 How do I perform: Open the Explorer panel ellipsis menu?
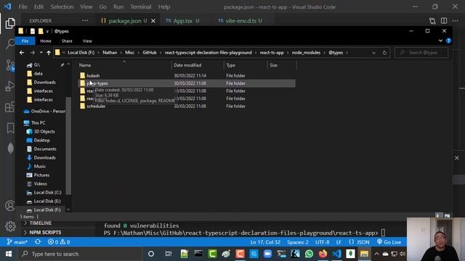click(x=85, y=21)
